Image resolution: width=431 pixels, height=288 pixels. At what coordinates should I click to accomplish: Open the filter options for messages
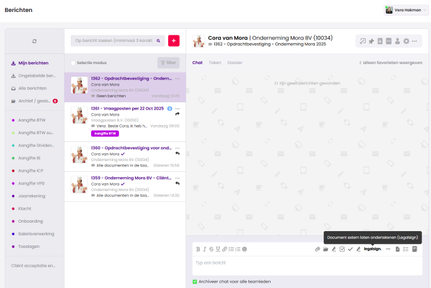tap(168, 62)
